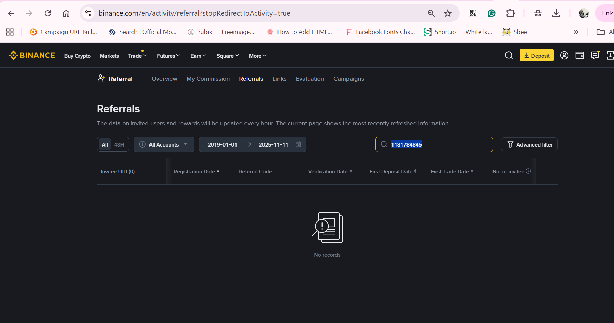Expand the Earn dropdown menu
614x323 pixels.
tap(198, 56)
